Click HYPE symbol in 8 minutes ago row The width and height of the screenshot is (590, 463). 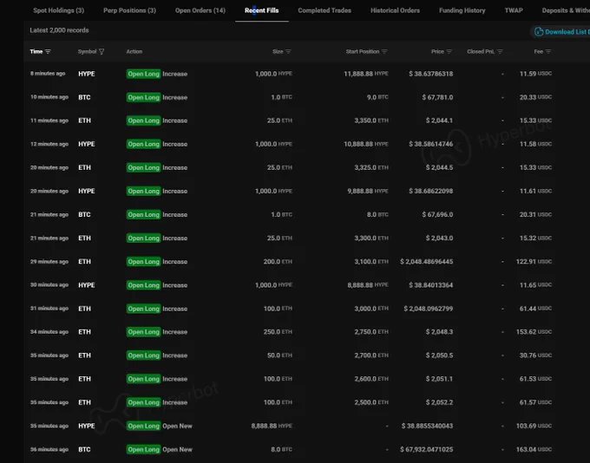87,74
